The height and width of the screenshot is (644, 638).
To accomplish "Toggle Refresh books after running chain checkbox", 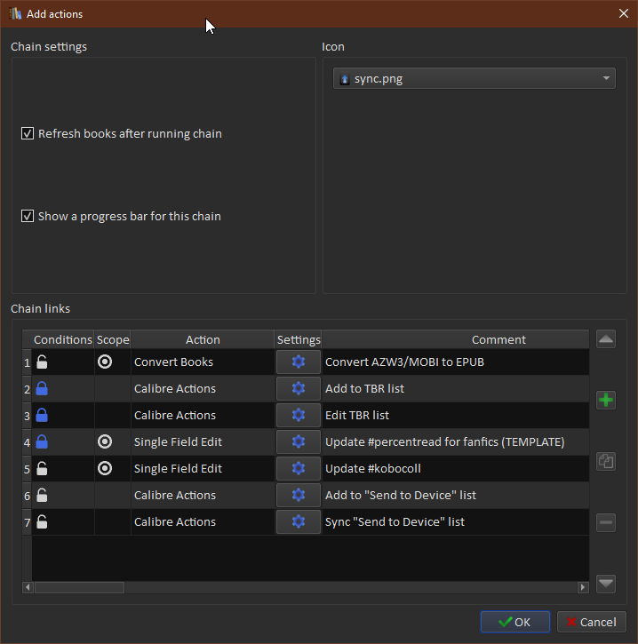I will click(x=28, y=134).
